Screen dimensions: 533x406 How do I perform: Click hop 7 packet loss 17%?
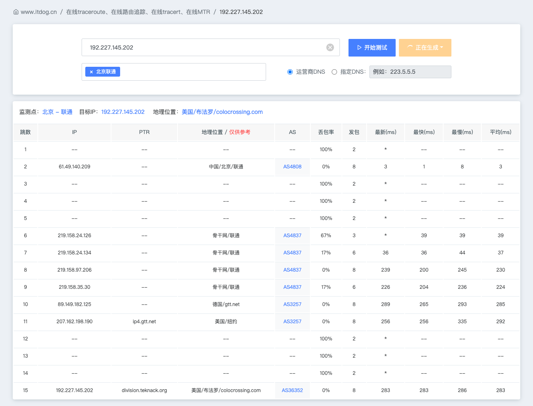pos(326,253)
